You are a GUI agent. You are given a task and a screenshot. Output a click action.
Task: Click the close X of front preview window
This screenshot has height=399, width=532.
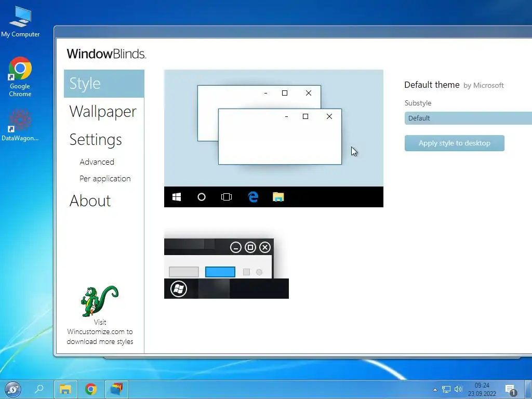point(329,116)
